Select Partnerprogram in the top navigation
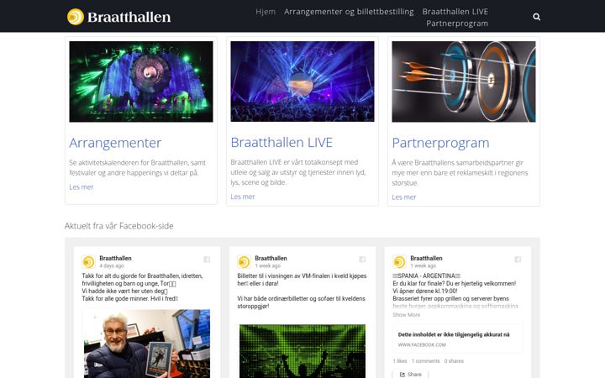Image resolution: width=605 pixels, height=378 pixels. point(457,24)
